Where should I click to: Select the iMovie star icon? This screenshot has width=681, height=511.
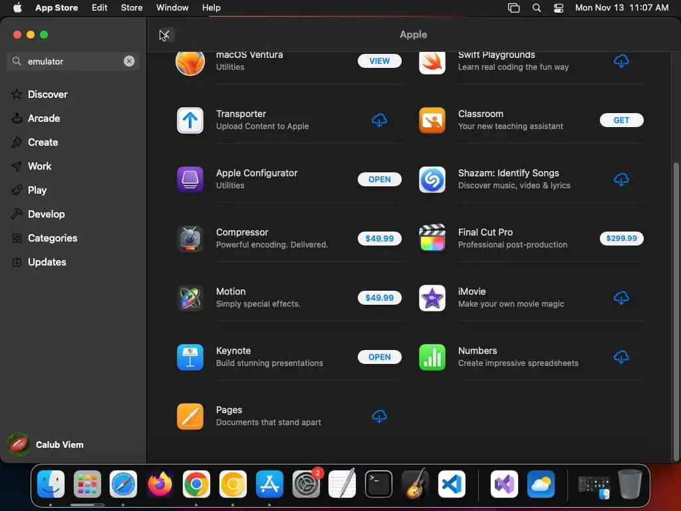(432, 297)
